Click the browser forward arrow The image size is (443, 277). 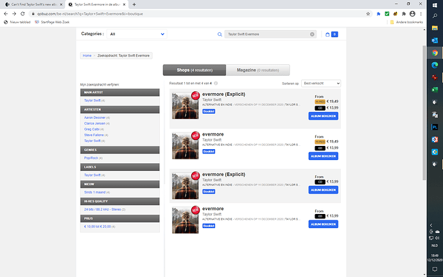(14, 13)
